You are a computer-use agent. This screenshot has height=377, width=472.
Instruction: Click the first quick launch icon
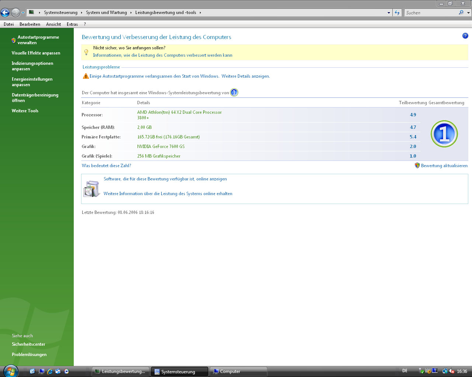pos(32,371)
